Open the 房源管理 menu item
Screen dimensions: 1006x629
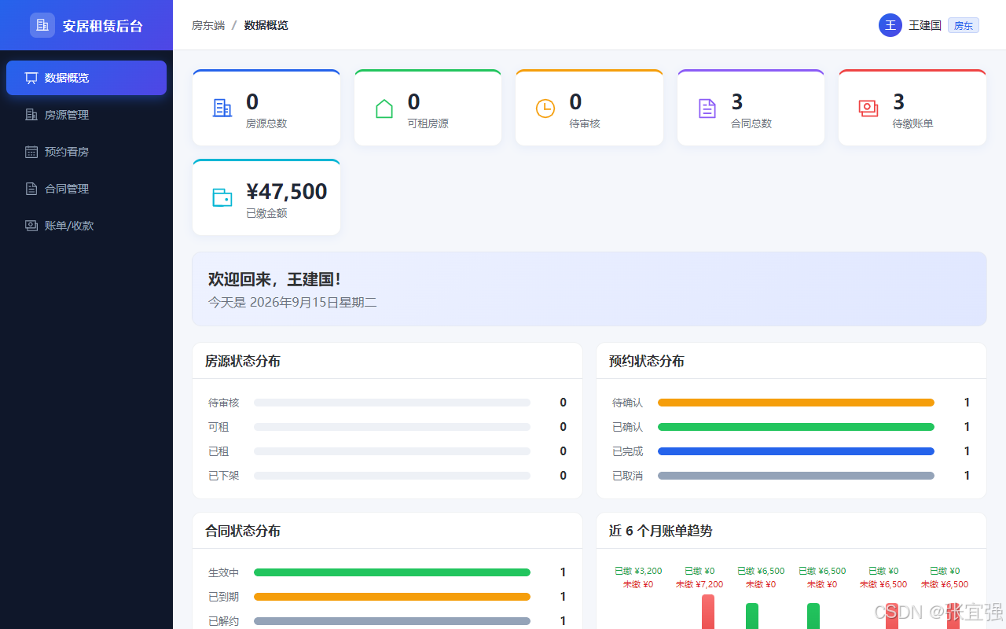86,115
